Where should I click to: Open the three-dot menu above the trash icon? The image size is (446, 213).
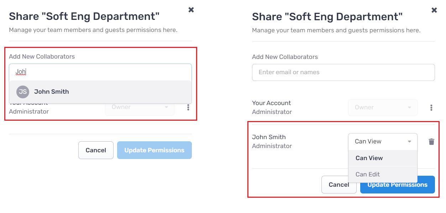(431, 108)
